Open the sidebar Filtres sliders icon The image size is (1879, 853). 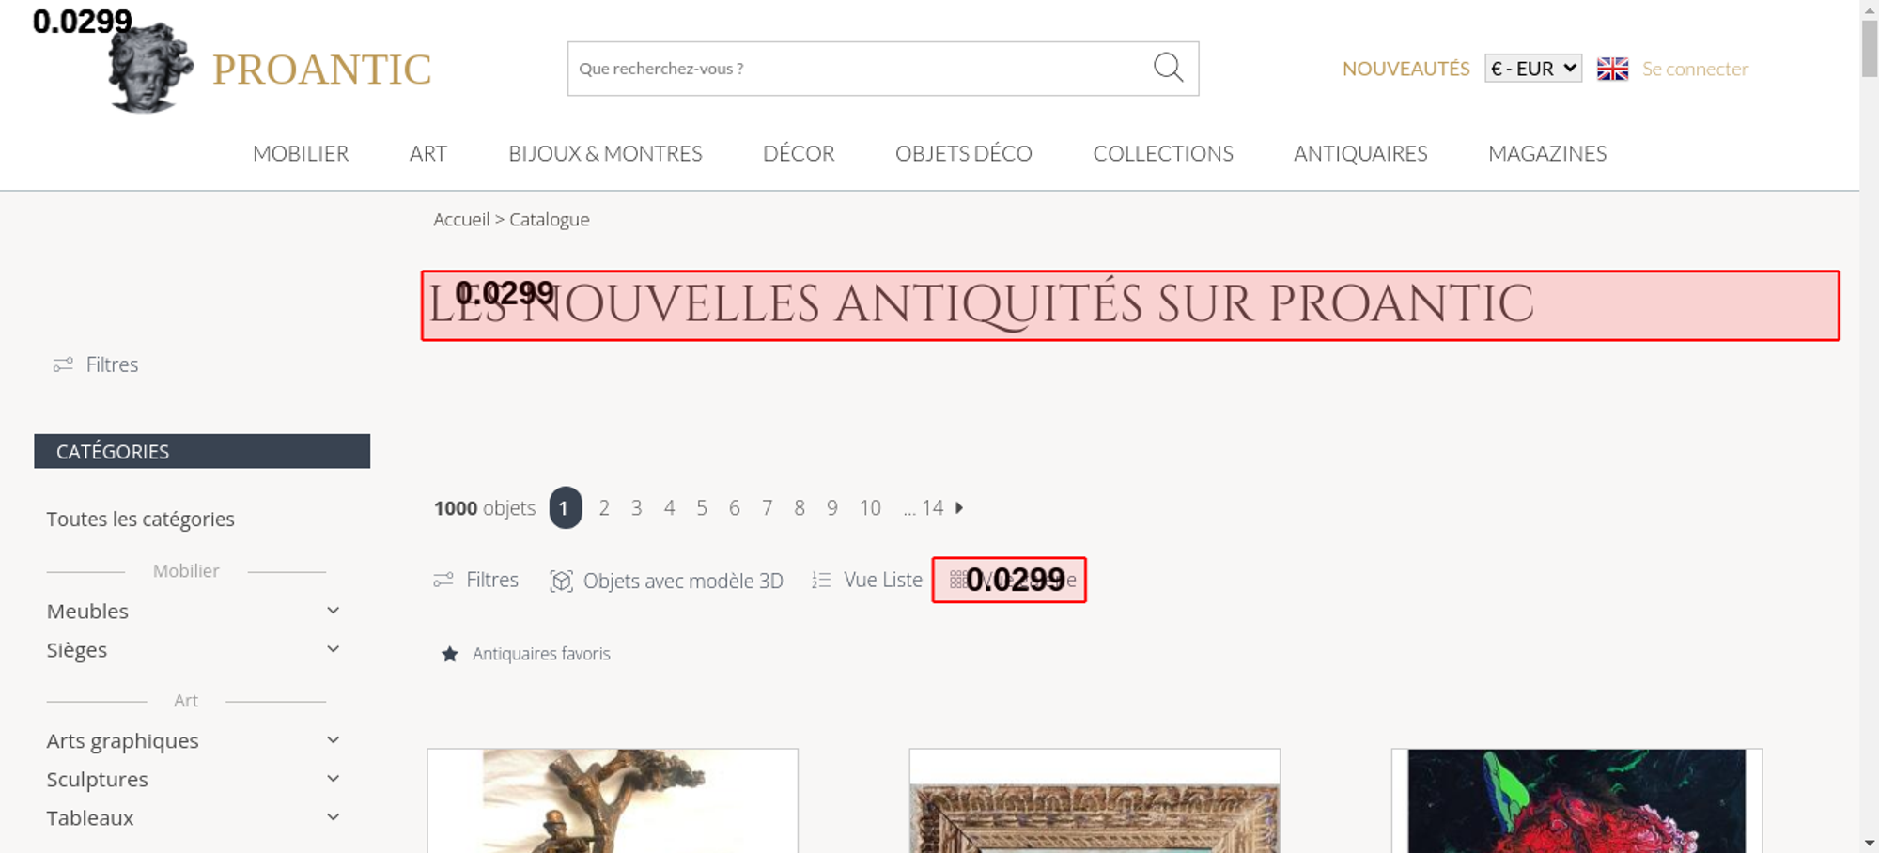[x=63, y=364]
